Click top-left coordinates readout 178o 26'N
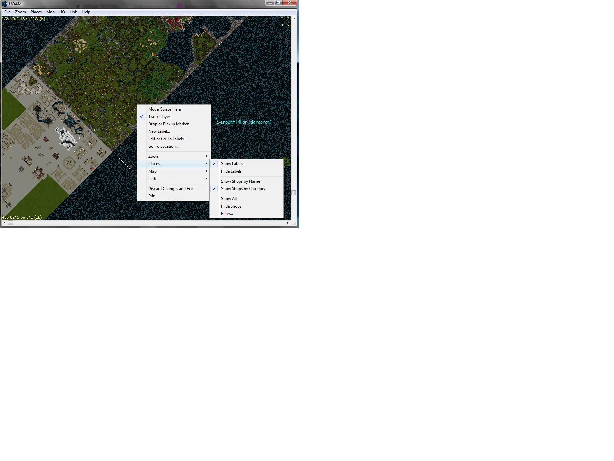614x461 pixels. click(x=24, y=19)
